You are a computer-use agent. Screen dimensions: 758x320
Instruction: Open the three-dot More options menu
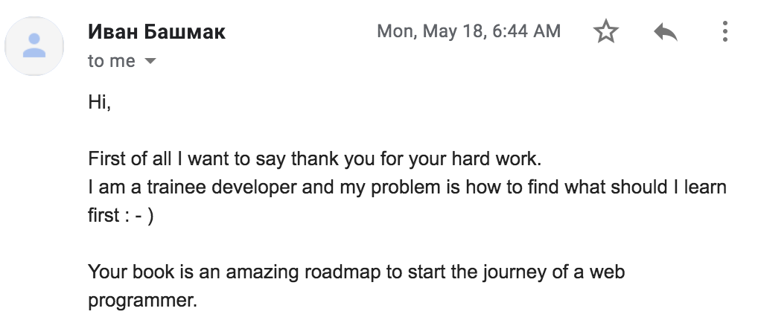[724, 31]
